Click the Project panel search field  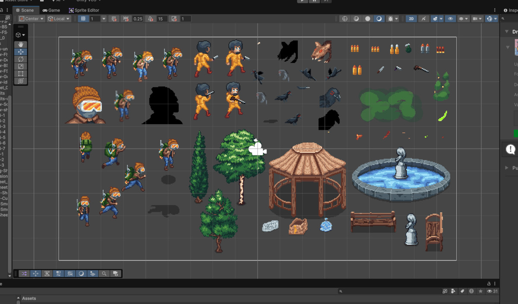pos(389,291)
